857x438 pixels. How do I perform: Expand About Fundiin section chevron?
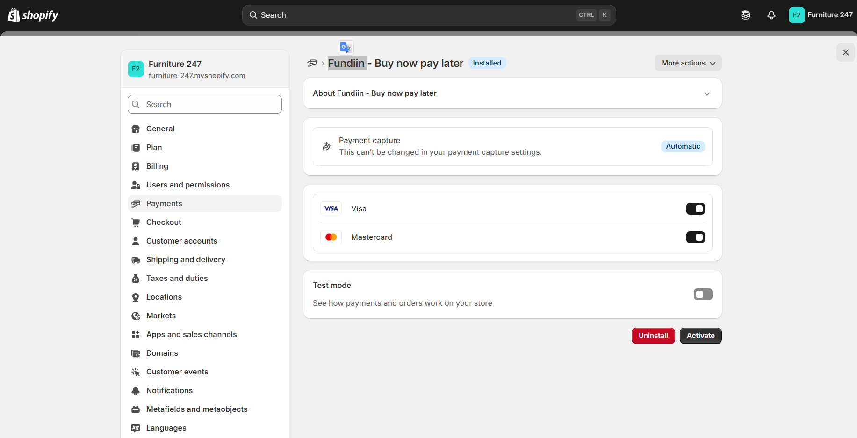coord(707,94)
